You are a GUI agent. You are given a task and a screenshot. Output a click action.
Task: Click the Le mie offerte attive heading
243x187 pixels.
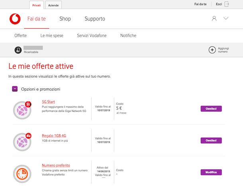tap(41, 66)
